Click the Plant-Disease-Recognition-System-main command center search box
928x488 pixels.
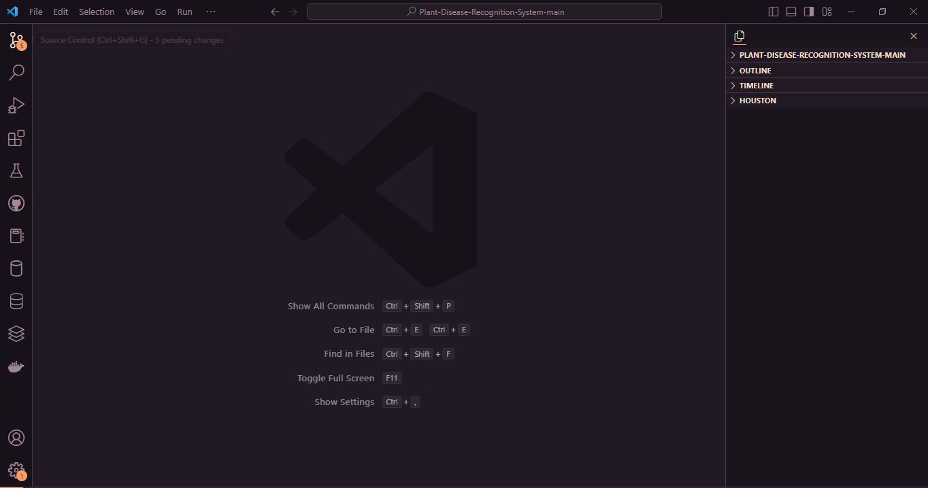484,12
